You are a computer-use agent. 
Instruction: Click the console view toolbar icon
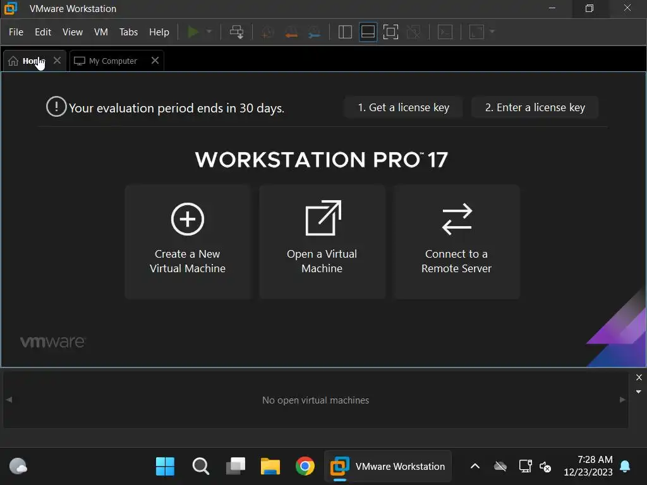(x=445, y=32)
